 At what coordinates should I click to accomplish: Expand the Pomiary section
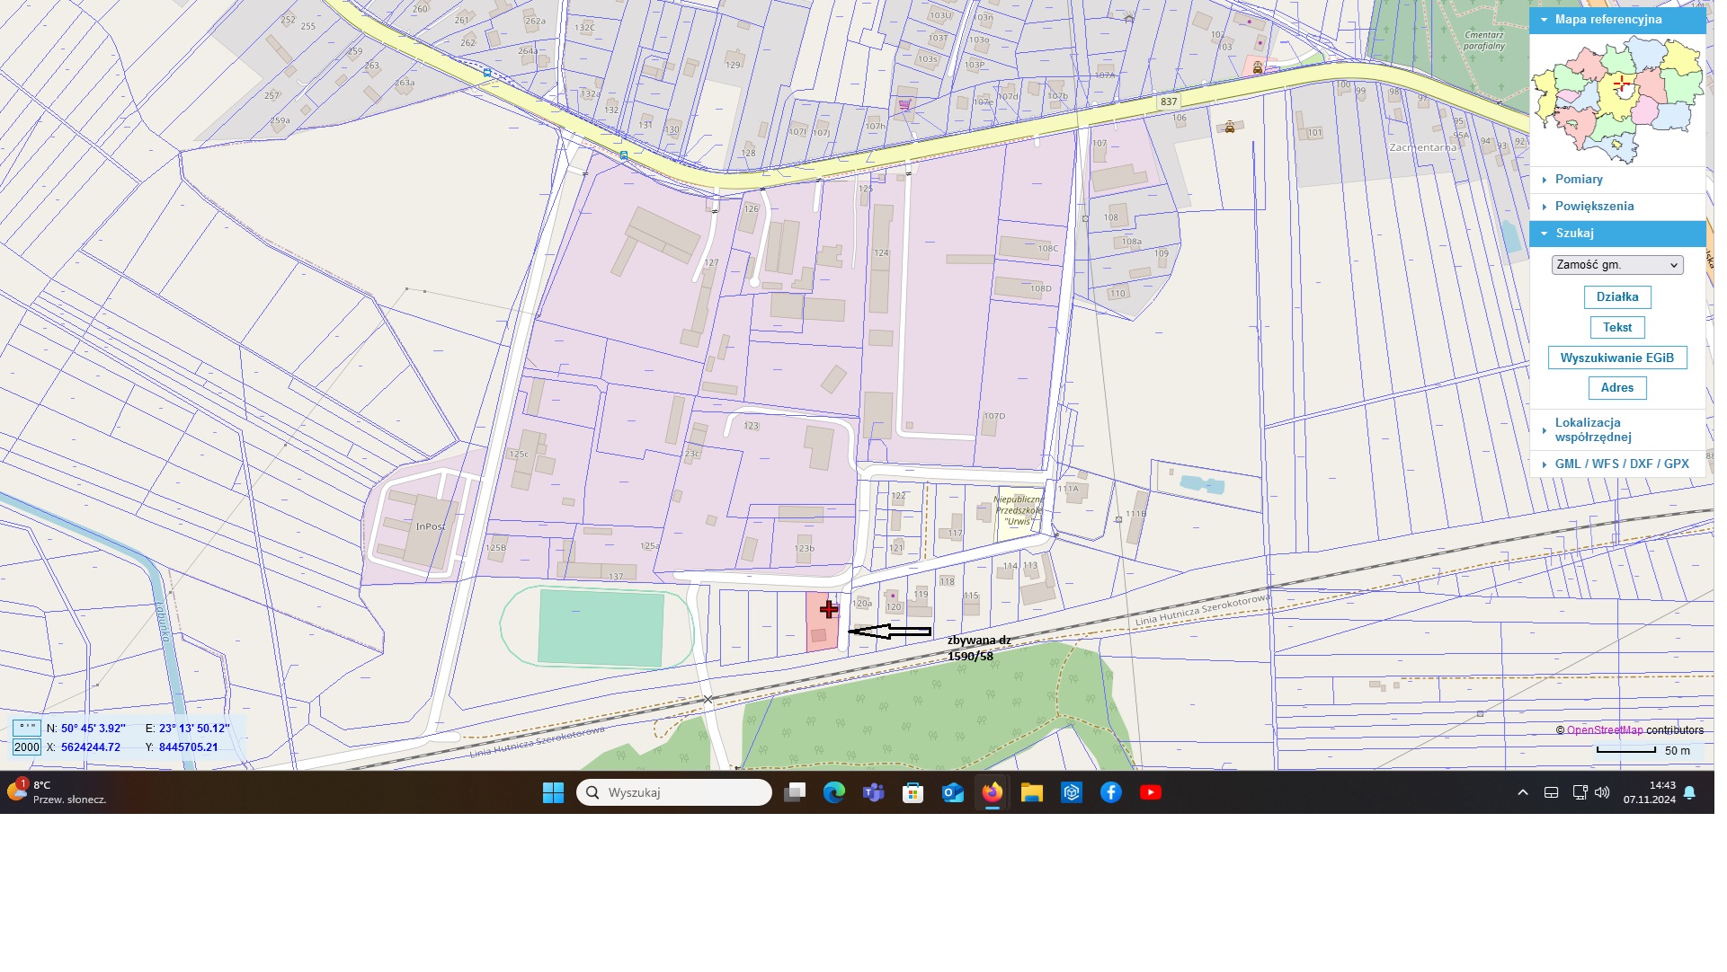(1579, 180)
